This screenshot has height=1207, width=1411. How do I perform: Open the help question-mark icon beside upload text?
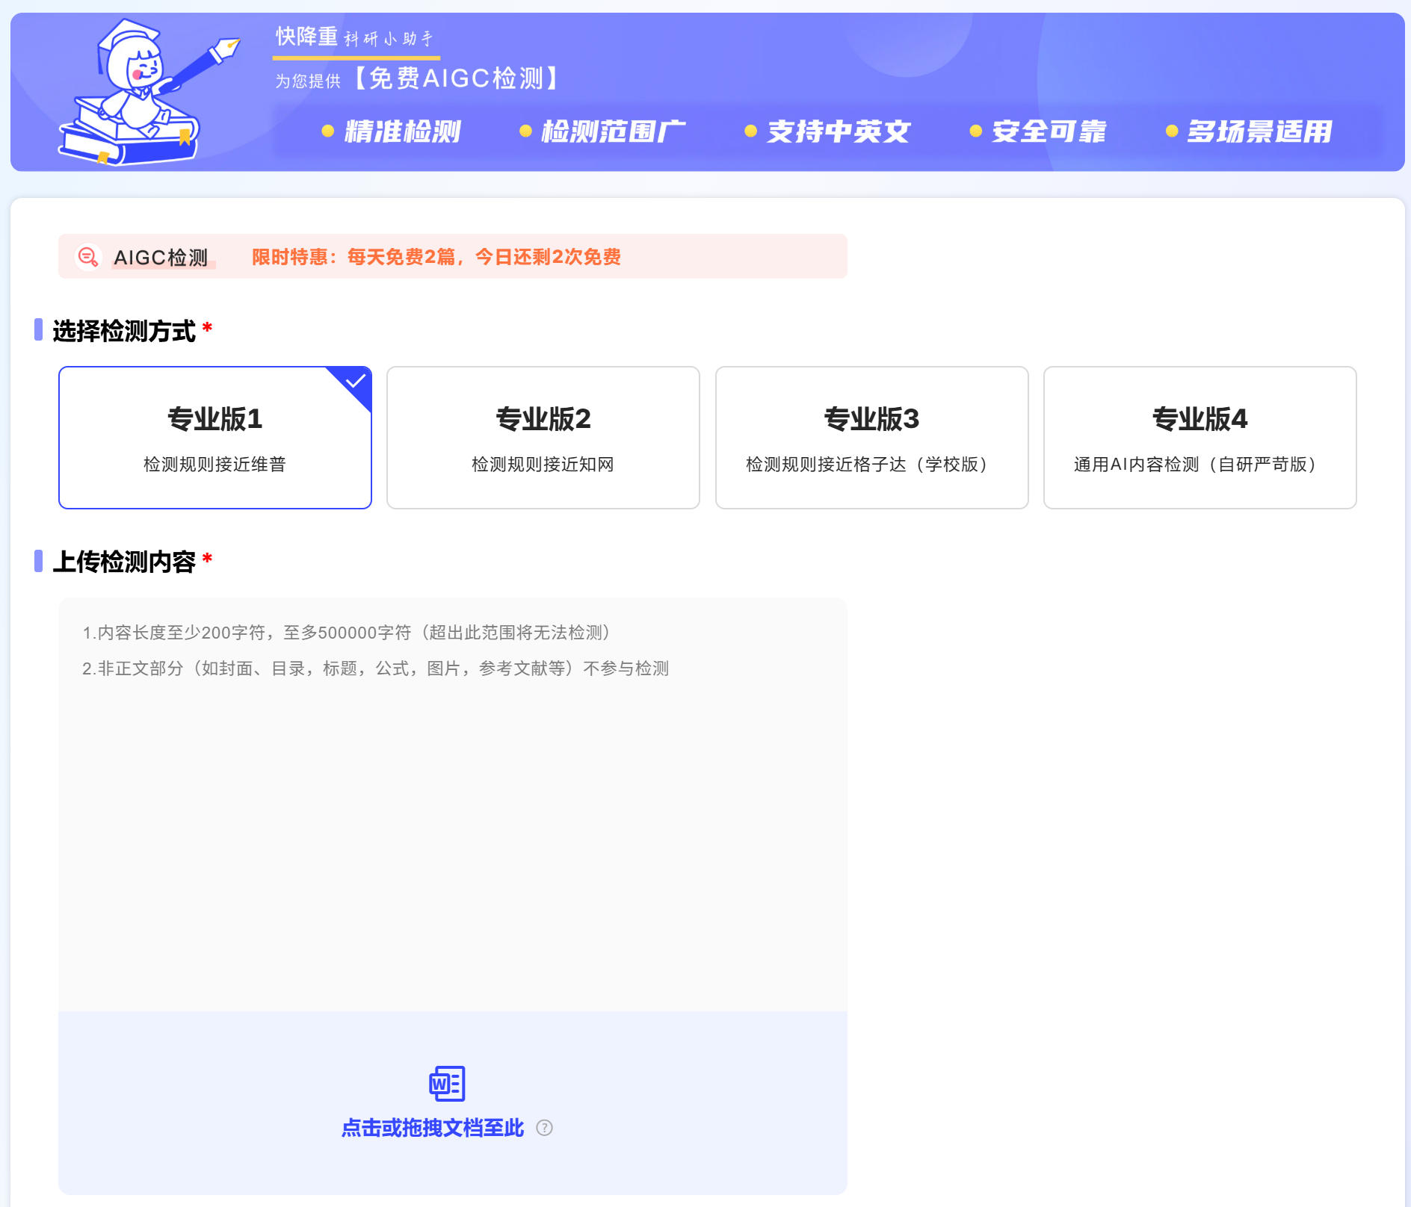tap(545, 1128)
